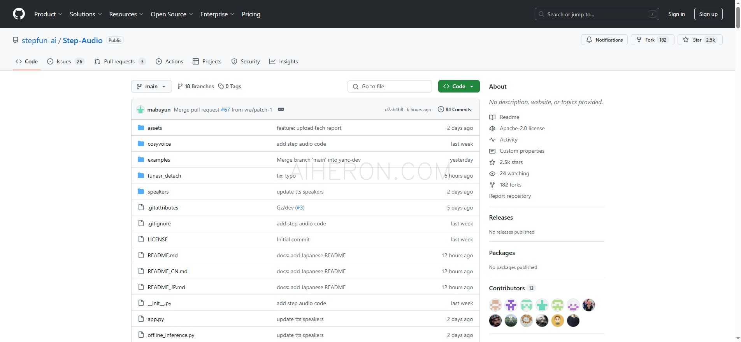Open the Issues tab
The image size is (741, 342).
click(x=65, y=61)
